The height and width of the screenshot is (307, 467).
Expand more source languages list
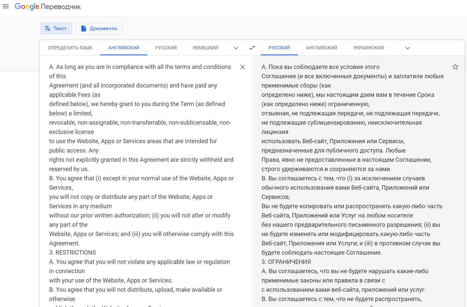click(x=236, y=48)
